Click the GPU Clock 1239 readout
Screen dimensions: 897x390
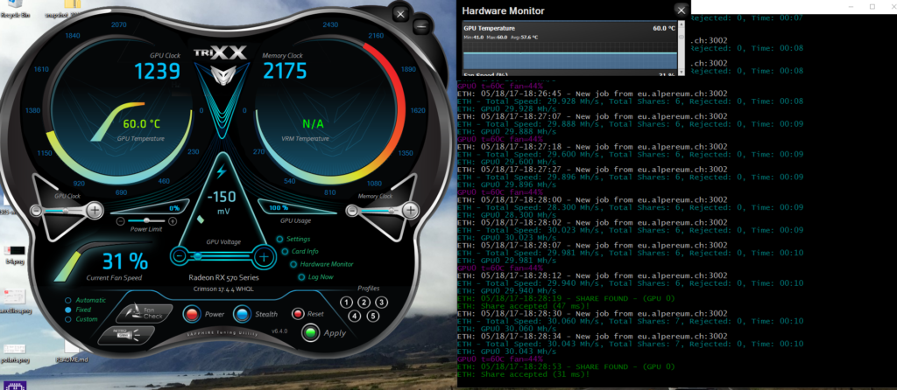(158, 71)
